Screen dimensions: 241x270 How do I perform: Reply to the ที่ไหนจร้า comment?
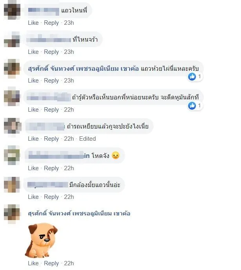(x=51, y=52)
